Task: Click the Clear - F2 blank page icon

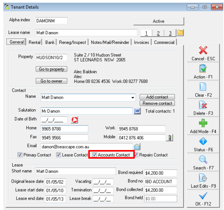Action: click(x=203, y=87)
